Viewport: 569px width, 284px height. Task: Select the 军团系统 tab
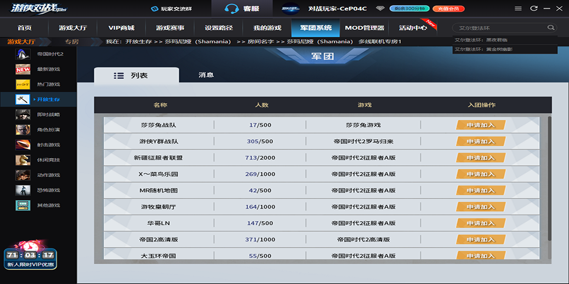click(316, 28)
